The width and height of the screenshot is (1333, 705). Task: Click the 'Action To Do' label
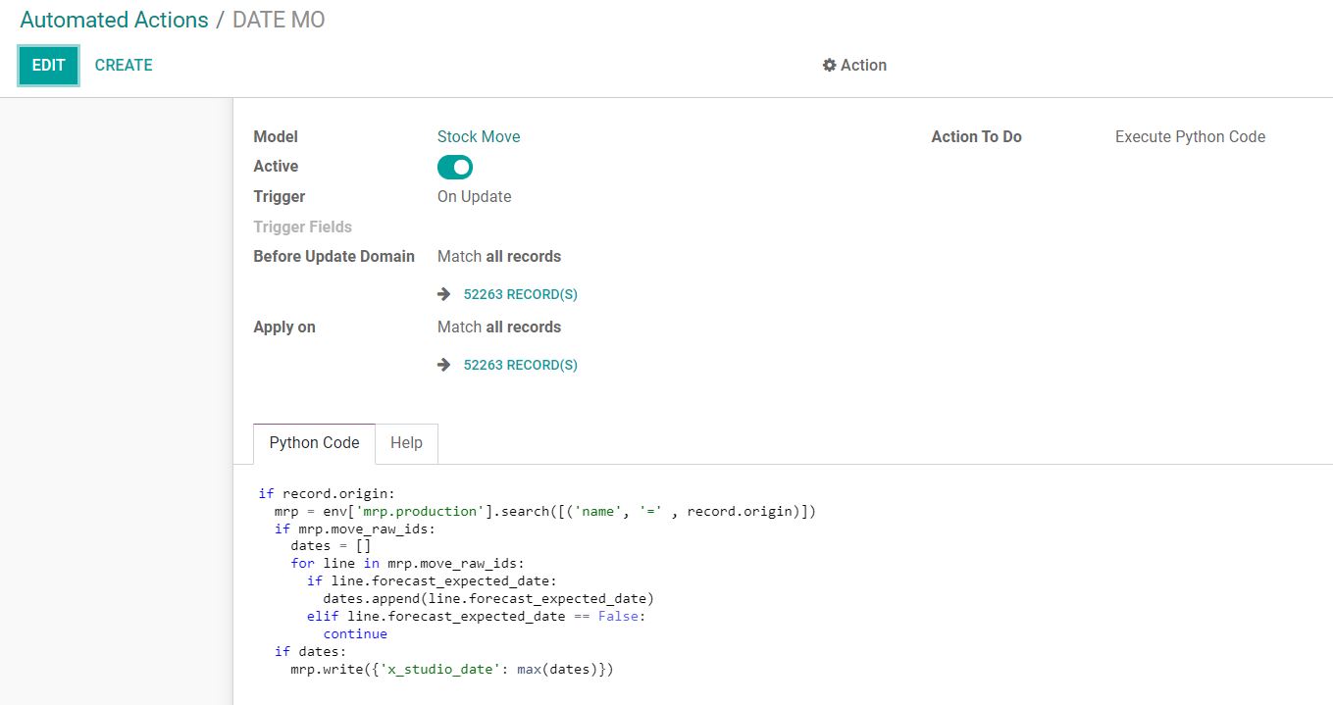point(977,137)
